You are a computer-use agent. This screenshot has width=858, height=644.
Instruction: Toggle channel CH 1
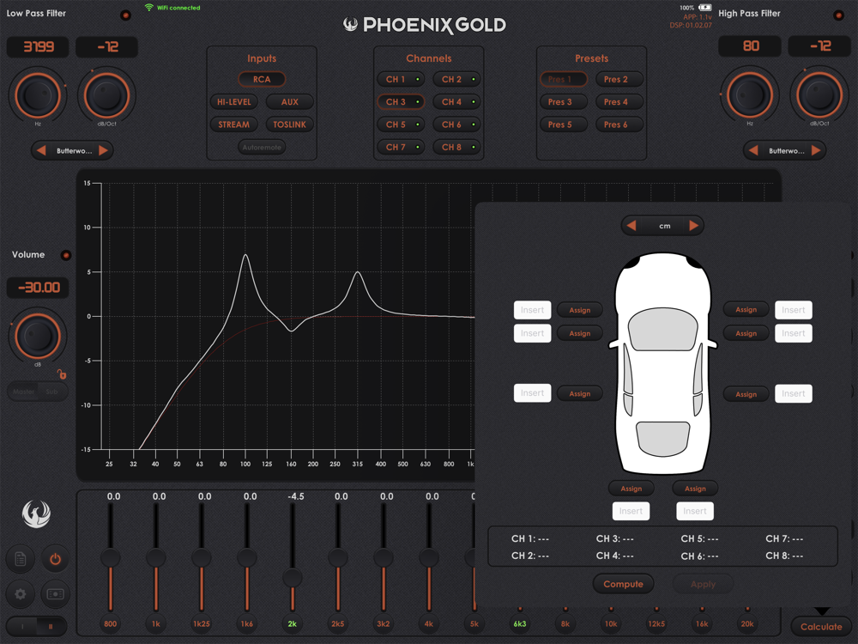pyautogui.click(x=401, y=79)
